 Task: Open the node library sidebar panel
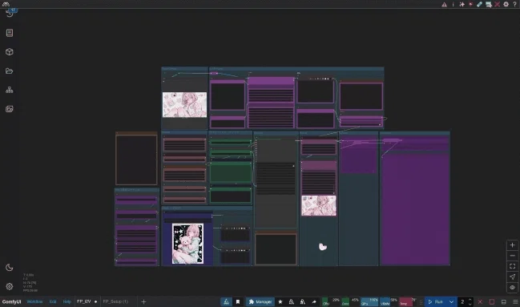pyautogui.click(x=10, y=33)
